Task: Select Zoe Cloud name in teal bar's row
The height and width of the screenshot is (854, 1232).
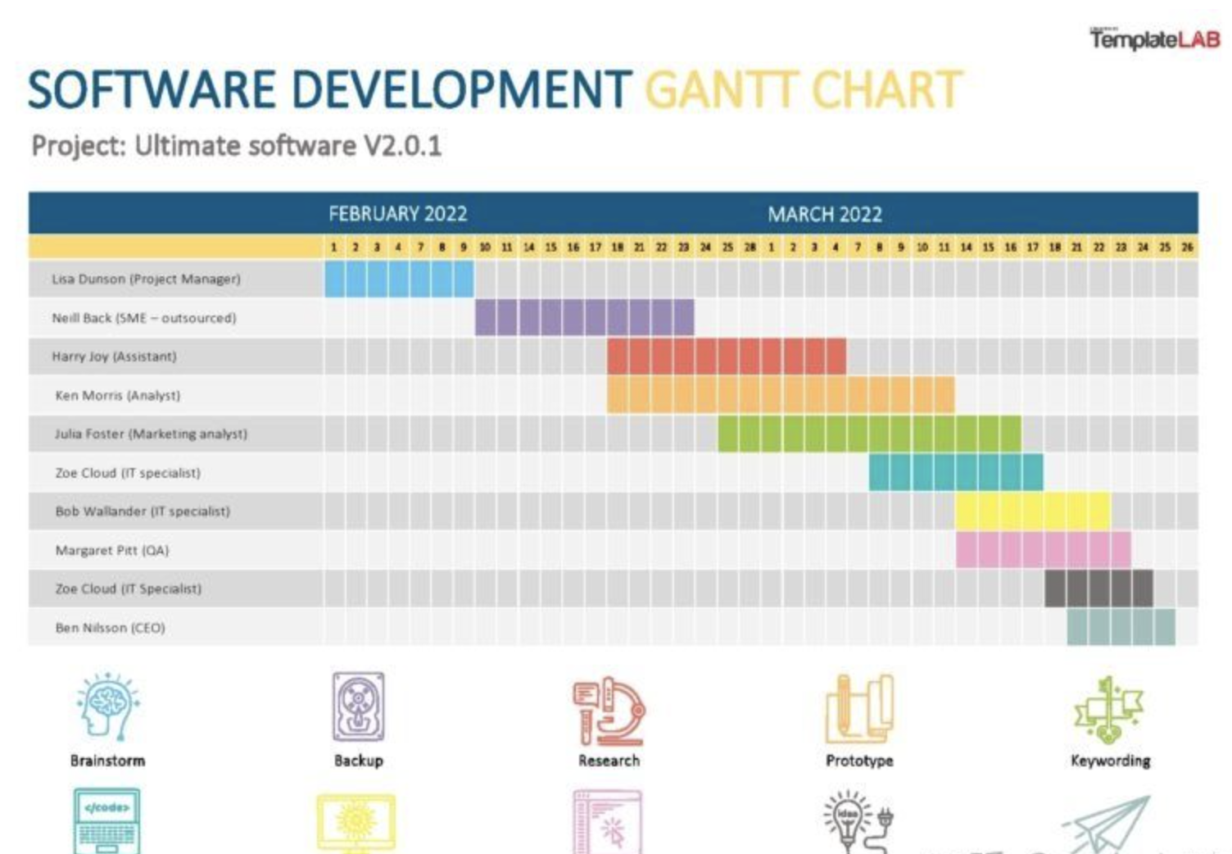Action: coord(127,473)
